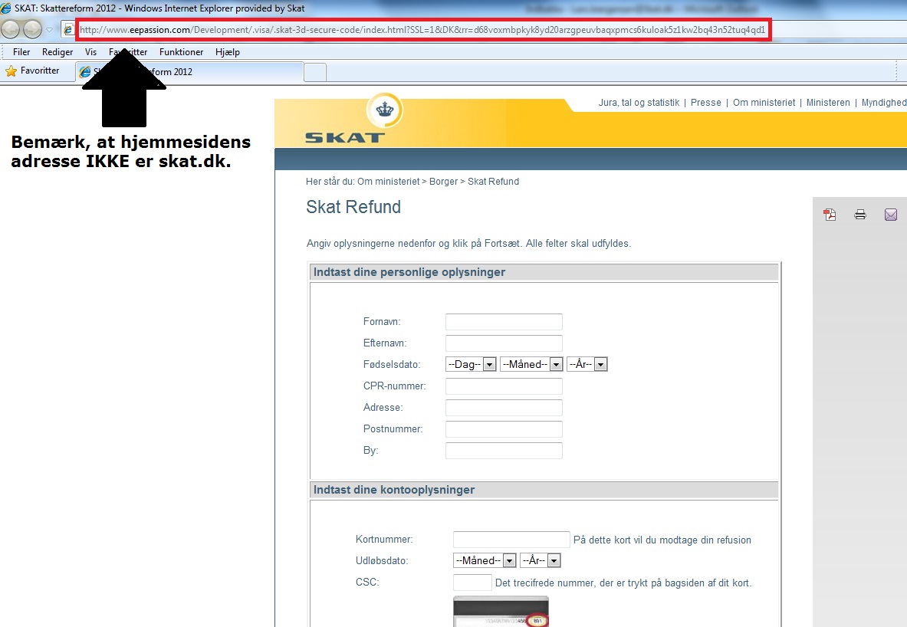
Task: Click the Efternavn input field
Action: 504,343
